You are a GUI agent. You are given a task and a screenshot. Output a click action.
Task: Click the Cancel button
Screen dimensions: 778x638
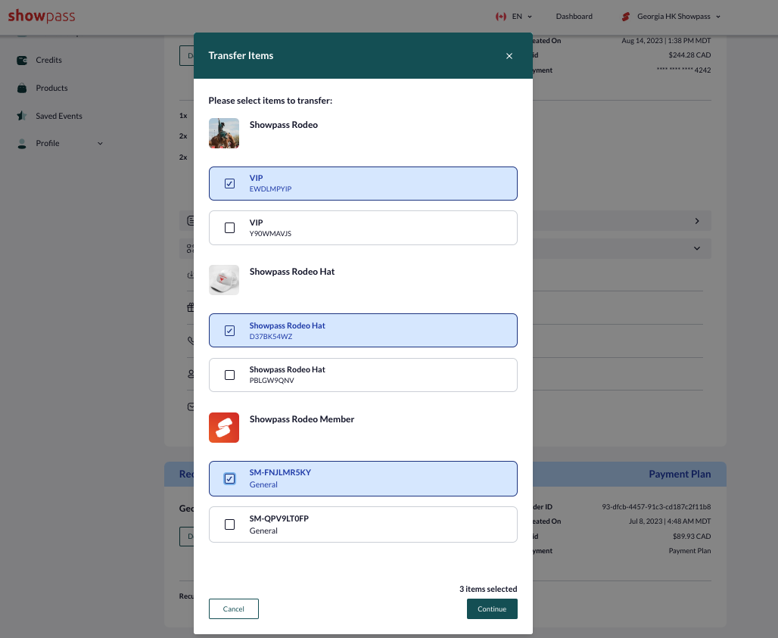pyautogui.click(x=234, y=608)
